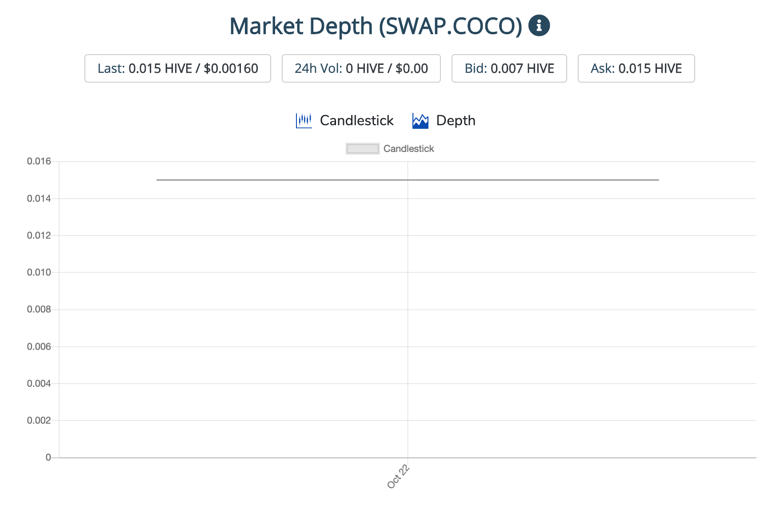Toggle the gray Candlestick legend swatch

pos(363,149)
